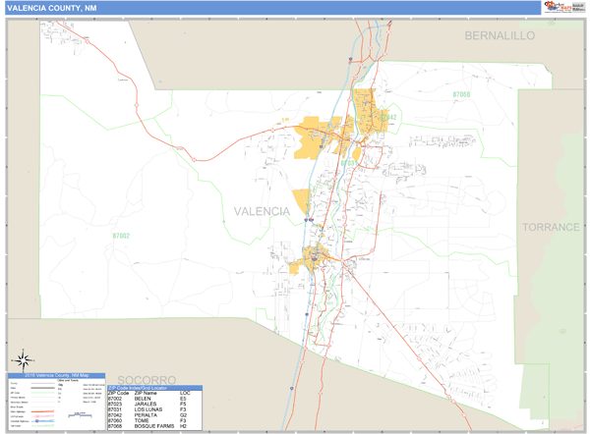Screen dimensions: 590x434
Task: Click the distance scale bar in legend
Action: [x=77, y=415]
